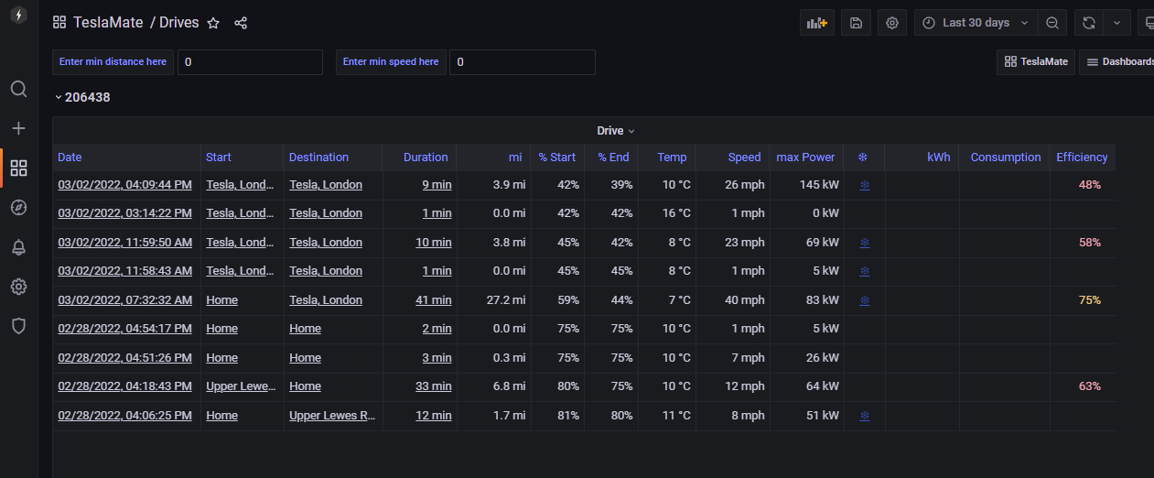Star the Drives dashboard

213,23
